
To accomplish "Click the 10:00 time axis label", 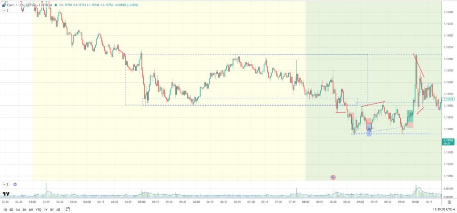I will coord(415,202).
